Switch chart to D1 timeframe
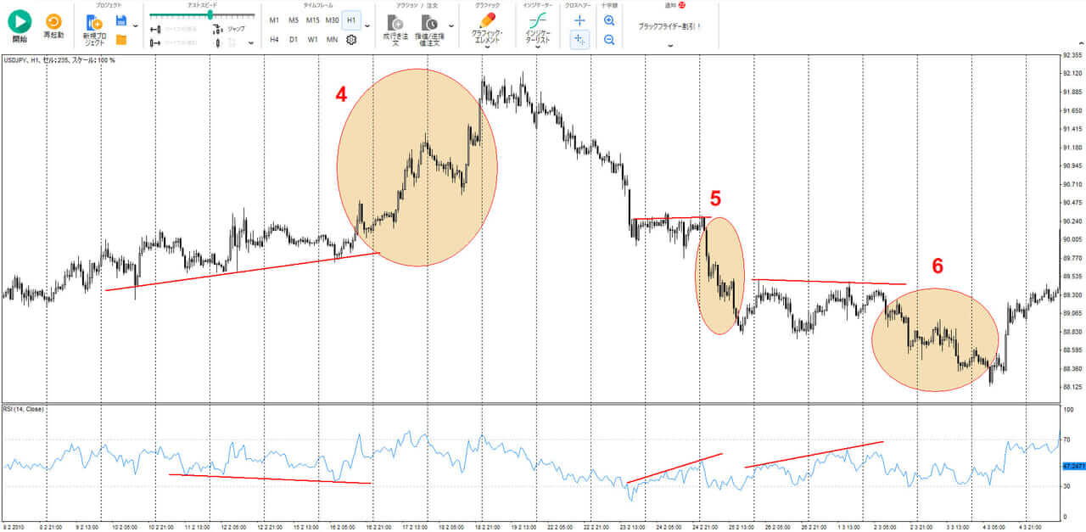 click(x=294, y=39)
